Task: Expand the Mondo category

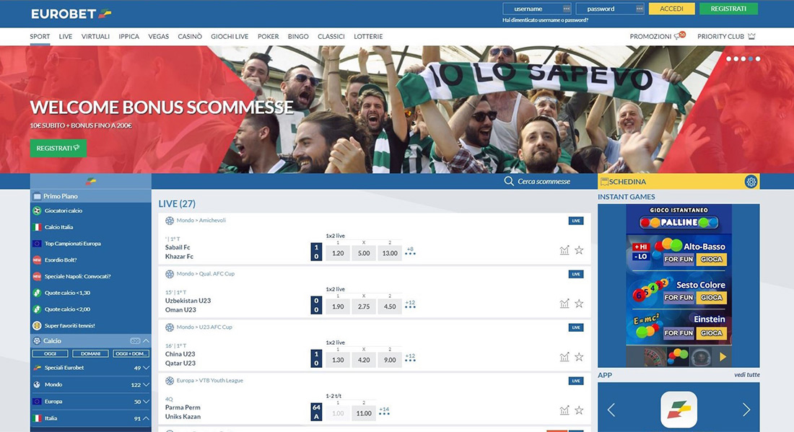Action: click(146, 385)
